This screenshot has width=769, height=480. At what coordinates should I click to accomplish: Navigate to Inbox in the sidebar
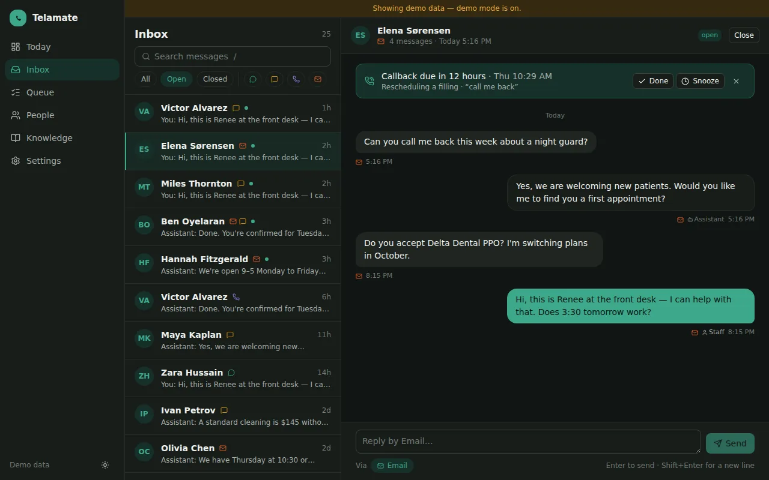click(62, 70)
